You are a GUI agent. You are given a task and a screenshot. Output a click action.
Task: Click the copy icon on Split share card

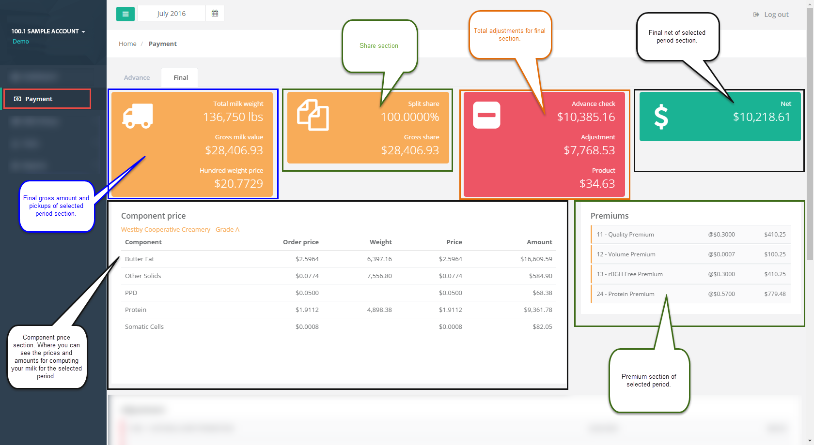pyautogui.click(x=313, y=115)
